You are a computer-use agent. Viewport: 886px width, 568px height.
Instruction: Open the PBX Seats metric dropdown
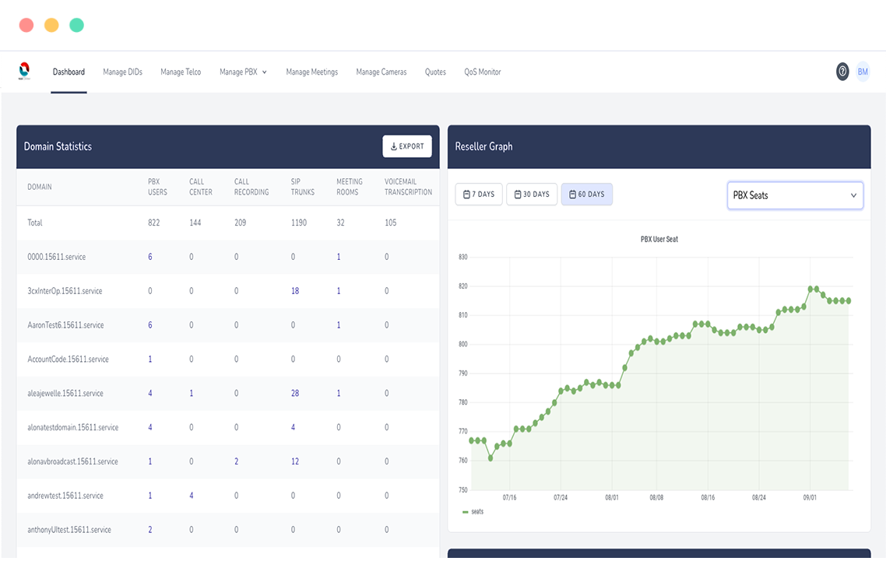point(795,195)
